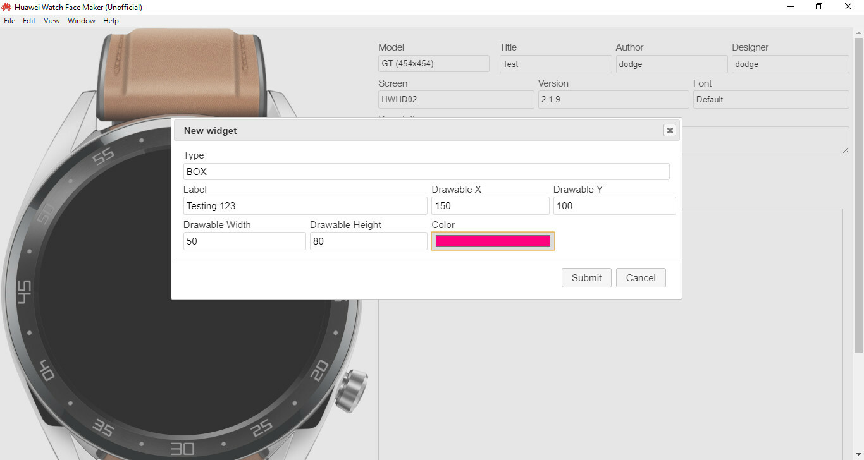
Task: Cancel the New widget dialog
Action: pos(641,277)
